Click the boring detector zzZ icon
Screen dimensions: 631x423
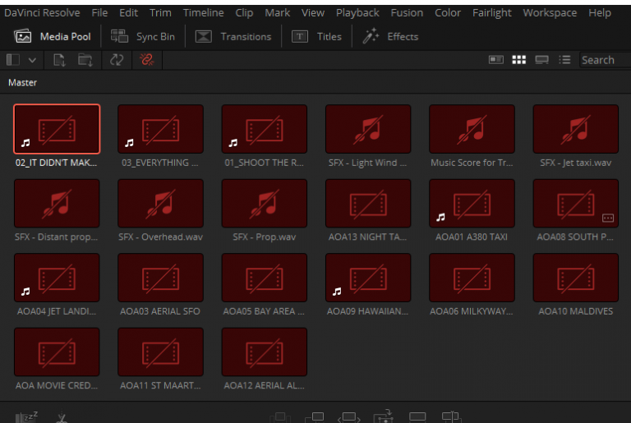point(26,417)
